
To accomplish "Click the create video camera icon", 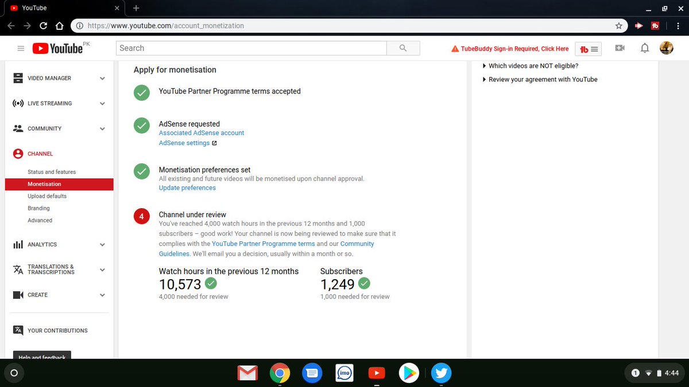I will (x=620, y=48).
